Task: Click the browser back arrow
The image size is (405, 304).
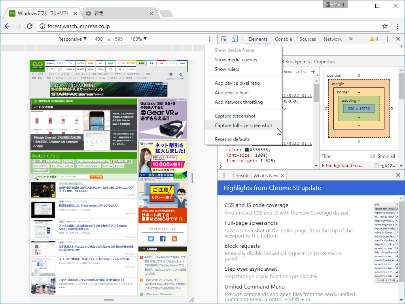Action: (8, 26)
